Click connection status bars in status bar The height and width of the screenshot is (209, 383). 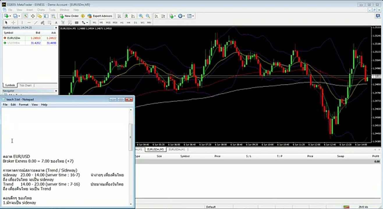coord(346,207)
